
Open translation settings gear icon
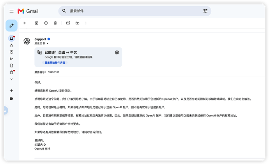117,52
